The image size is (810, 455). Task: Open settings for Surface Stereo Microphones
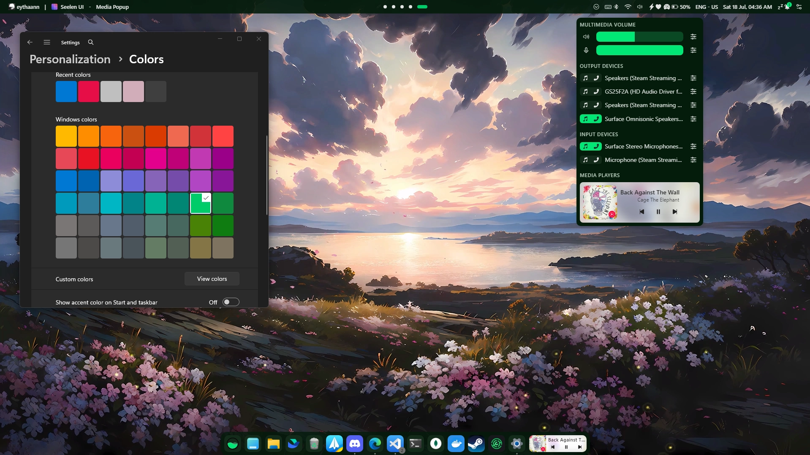693,146
